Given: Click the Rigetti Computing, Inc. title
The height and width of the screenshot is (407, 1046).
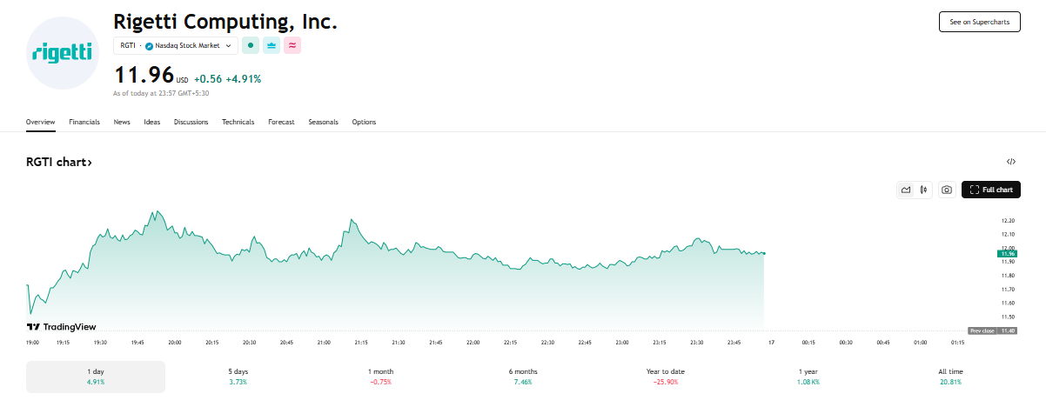Looking at the screenshot, I should tap(225, 22).
